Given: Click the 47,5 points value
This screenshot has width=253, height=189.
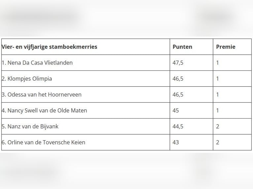Looking at the screenshot, I should point(178,63).
